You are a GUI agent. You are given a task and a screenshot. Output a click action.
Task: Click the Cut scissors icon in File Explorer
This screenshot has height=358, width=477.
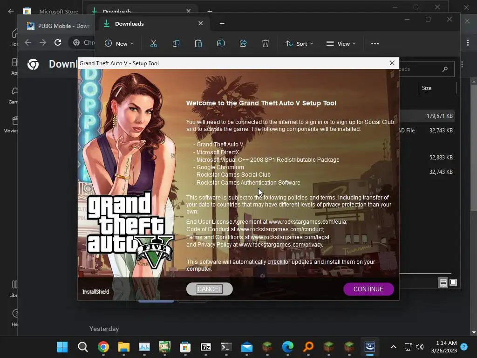coord(154,43)
